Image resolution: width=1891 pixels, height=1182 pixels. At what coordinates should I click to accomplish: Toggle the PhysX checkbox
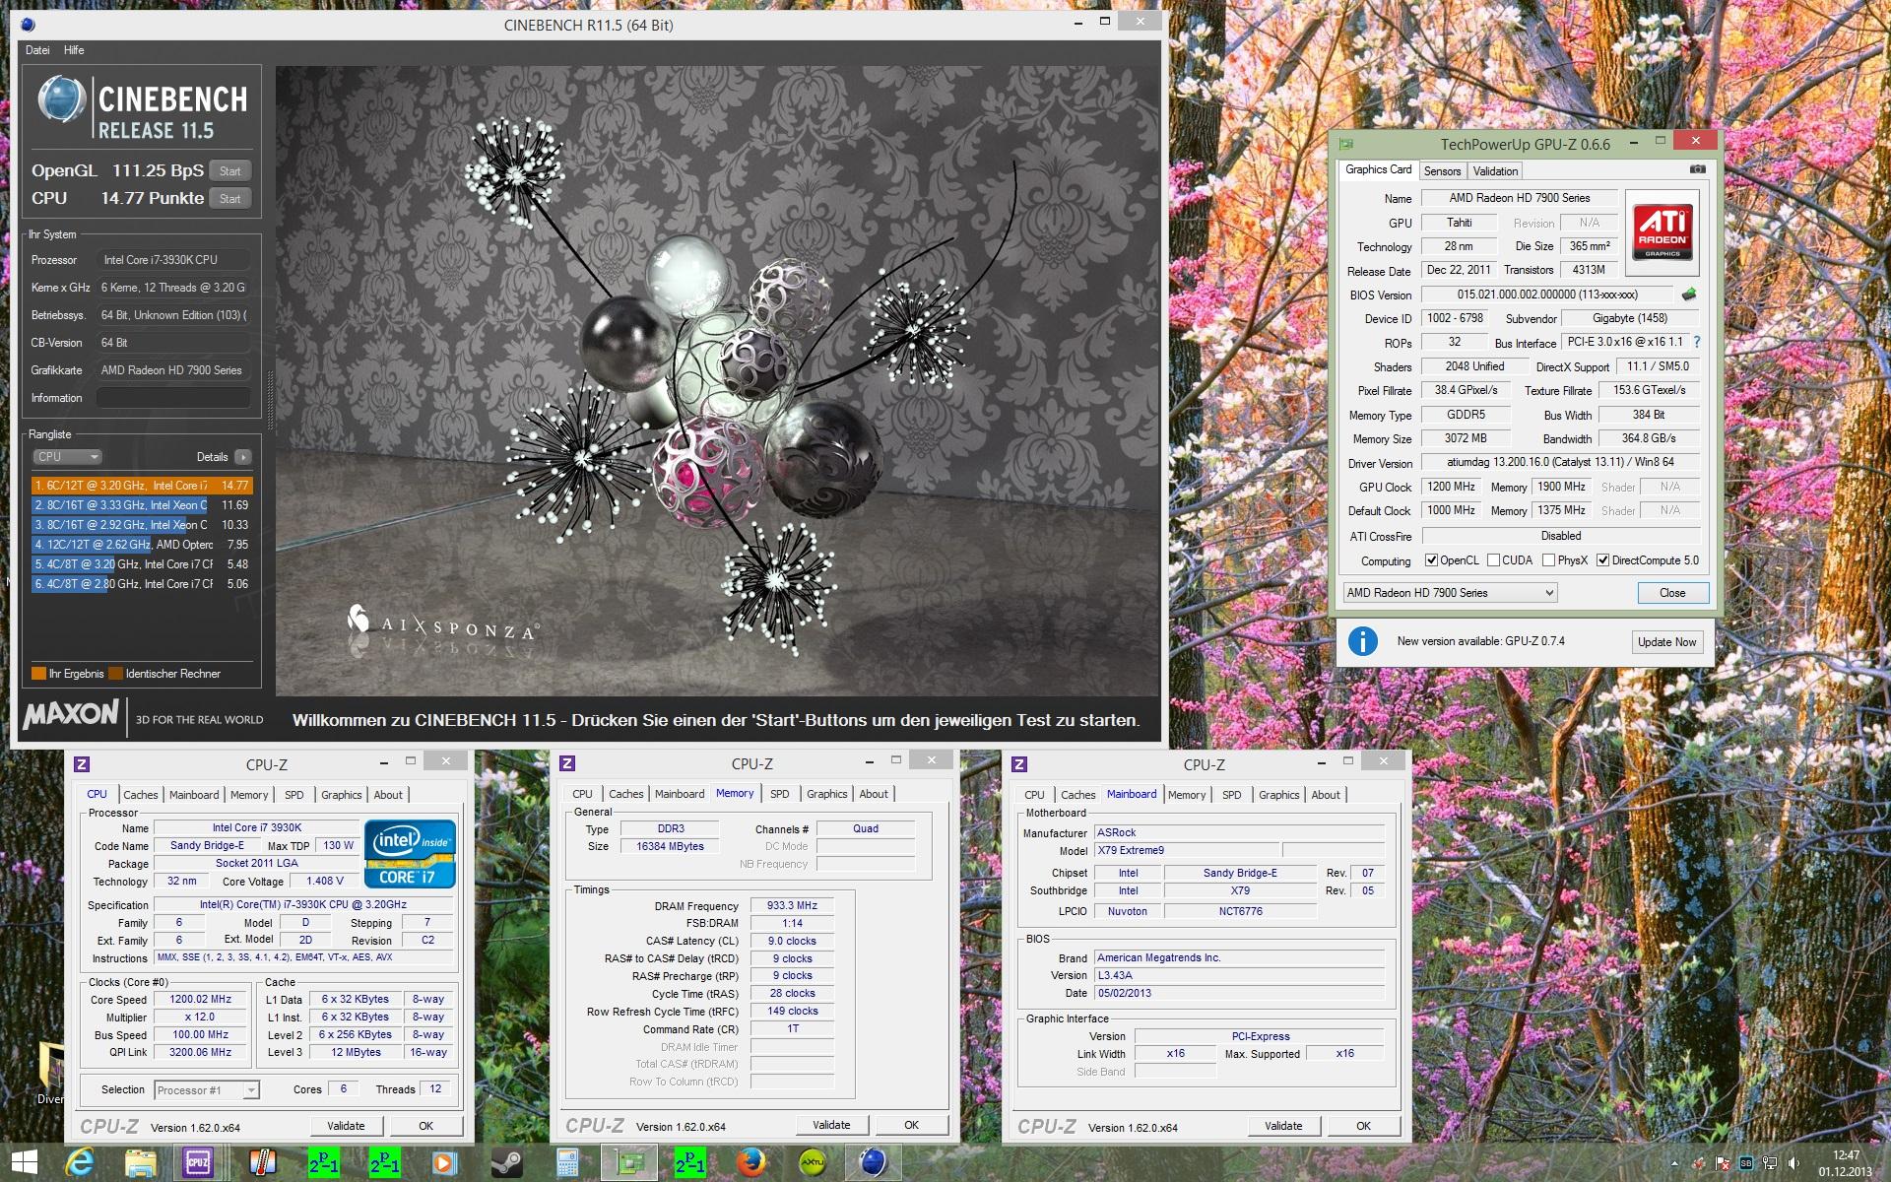[x=1549, y=560]
